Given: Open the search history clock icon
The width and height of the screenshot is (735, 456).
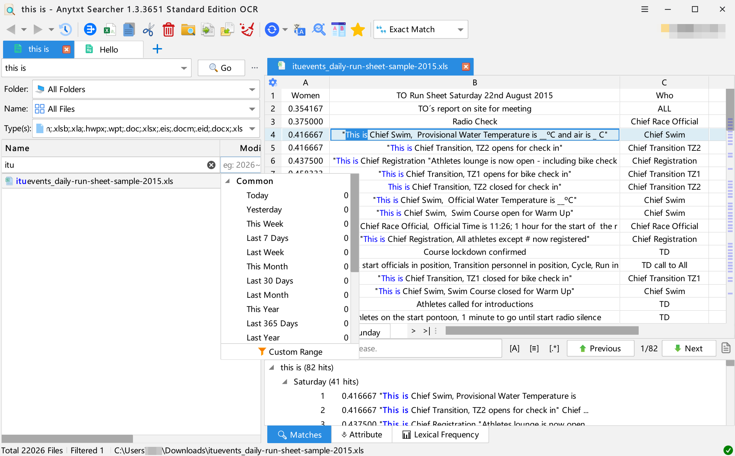Looking at the screenshot, I should tap(65, 29).
